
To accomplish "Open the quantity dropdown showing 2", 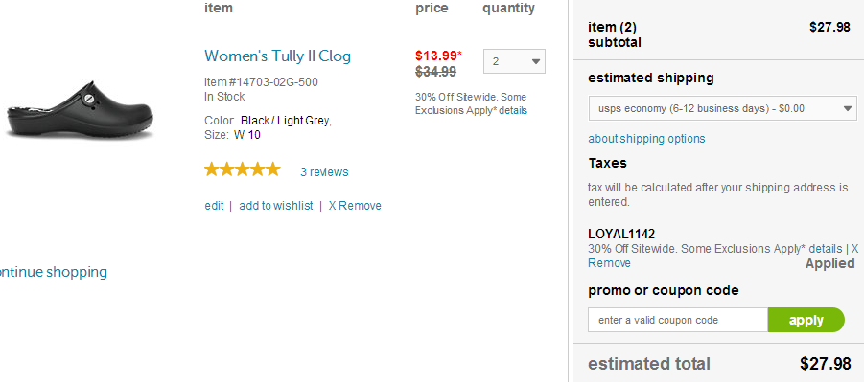I will coord(514,61).
